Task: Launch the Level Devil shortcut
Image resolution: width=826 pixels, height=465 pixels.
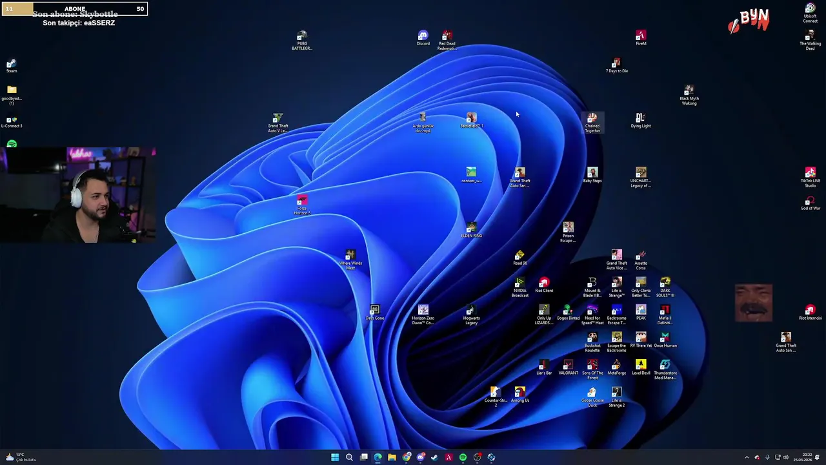Action: point(641,367)
